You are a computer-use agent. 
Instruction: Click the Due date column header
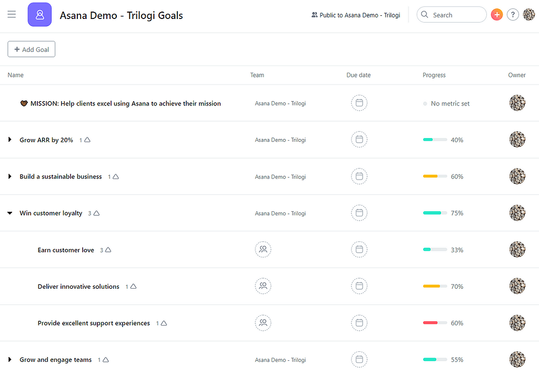click(x=358, y=75)
